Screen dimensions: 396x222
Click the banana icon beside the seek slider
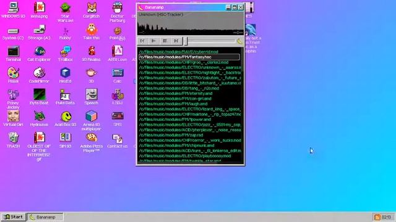point(239,41)
